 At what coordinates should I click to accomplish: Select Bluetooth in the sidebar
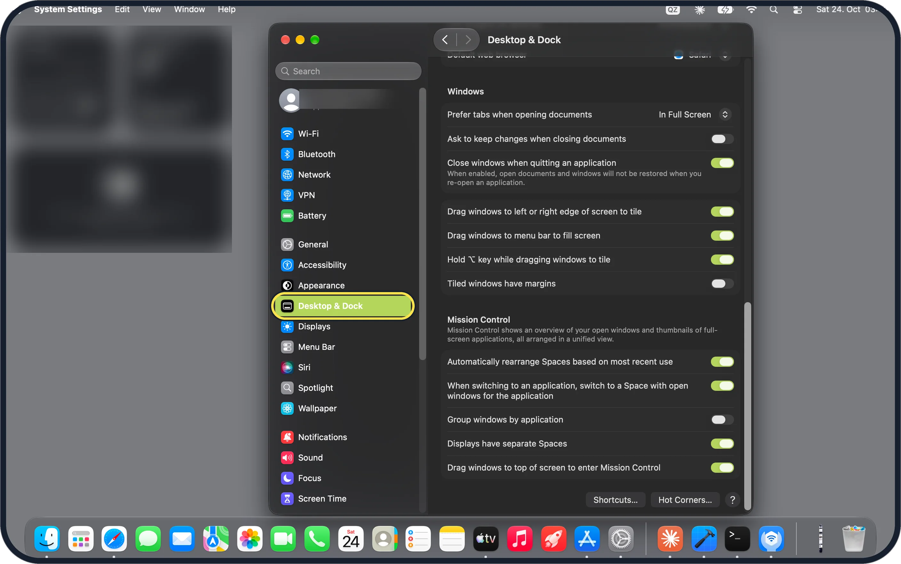tap(343, 154)
